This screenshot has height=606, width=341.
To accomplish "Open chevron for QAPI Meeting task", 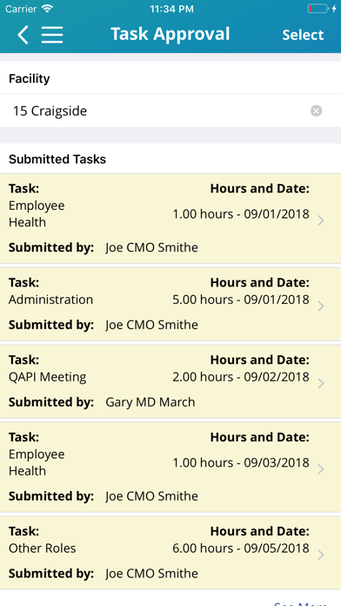I will 320,384.
